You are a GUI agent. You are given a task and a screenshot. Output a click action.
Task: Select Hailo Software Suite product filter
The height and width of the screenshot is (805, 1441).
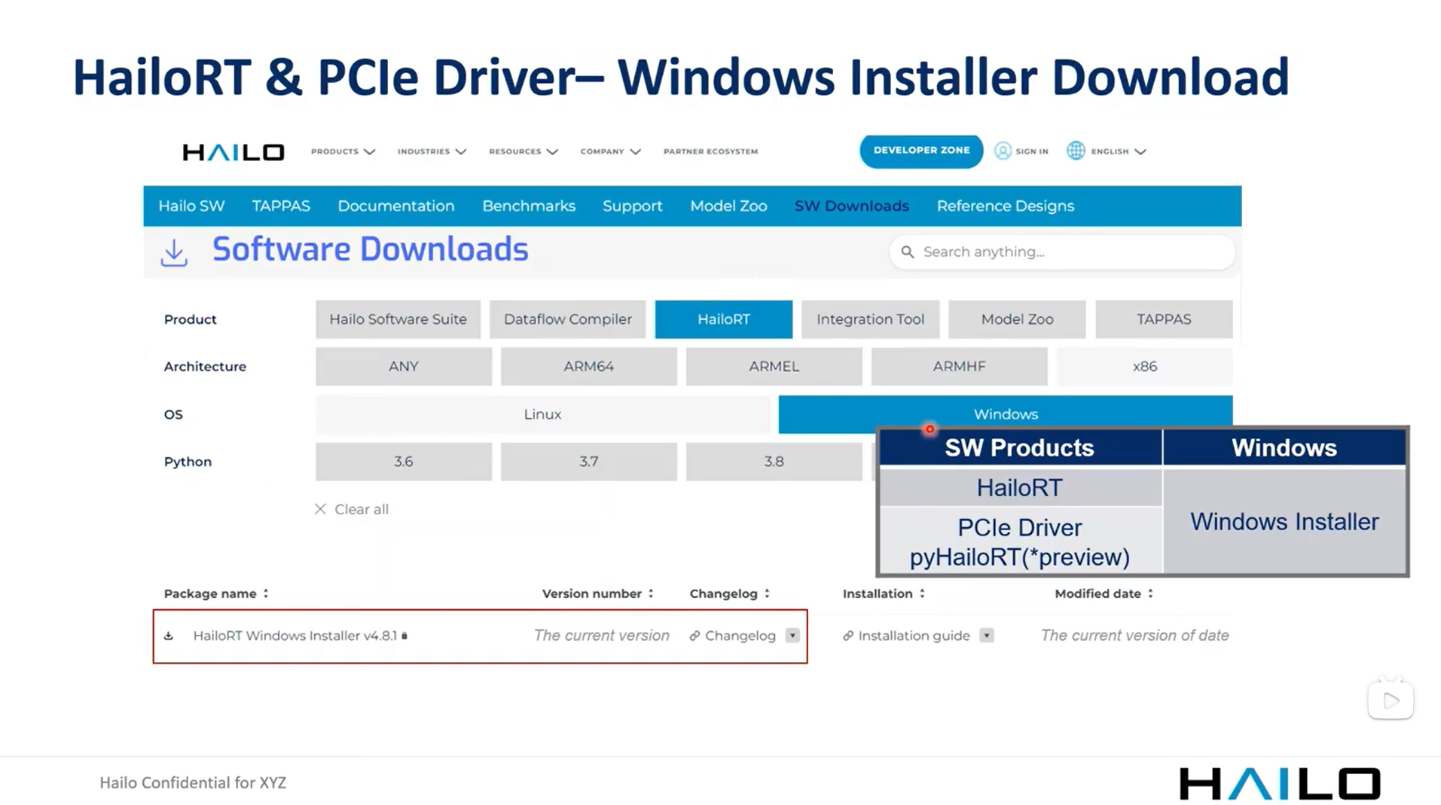point(398,319)
